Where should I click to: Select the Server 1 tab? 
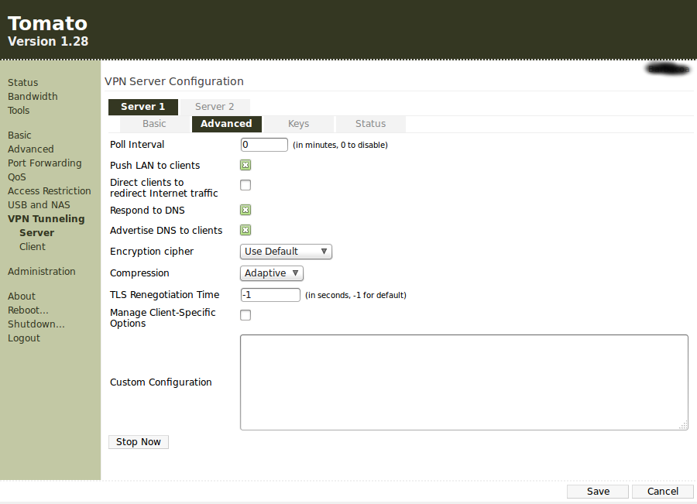(x=143, y=107)
